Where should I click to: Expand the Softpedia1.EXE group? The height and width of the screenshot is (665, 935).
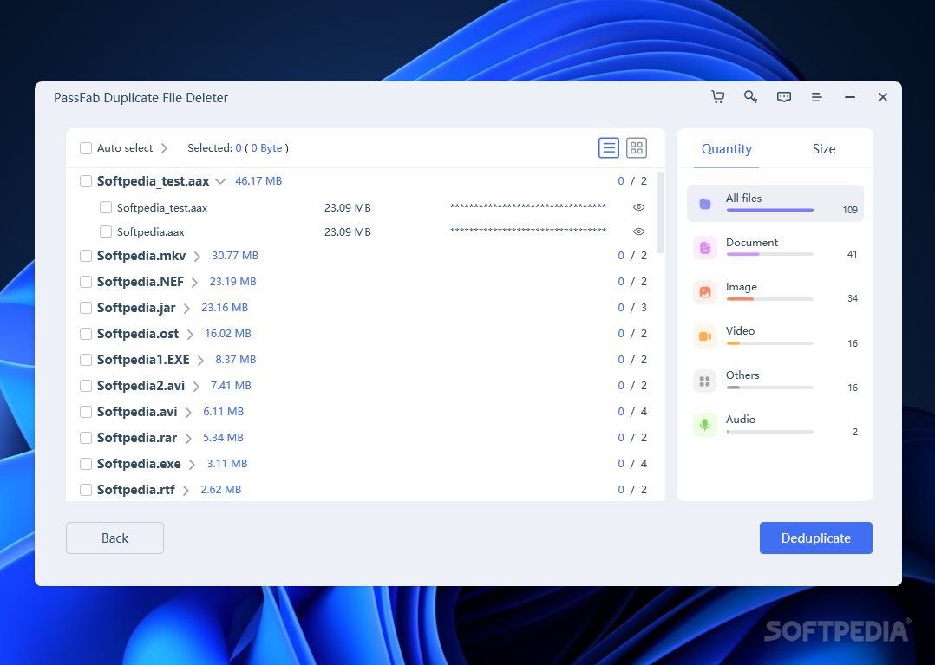[x=200, y=361]
